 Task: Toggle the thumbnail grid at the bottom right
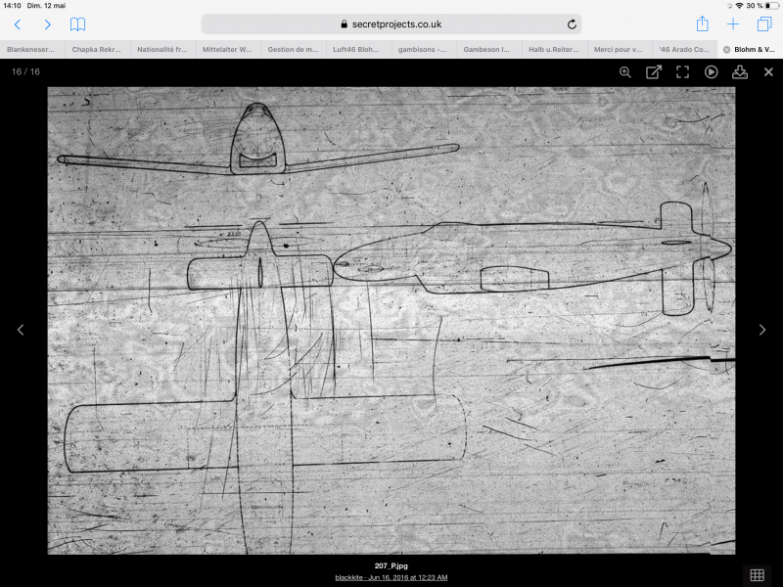[x=757, y=574]
